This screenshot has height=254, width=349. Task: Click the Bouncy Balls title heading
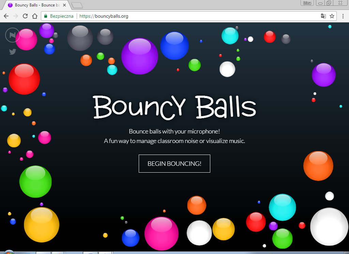pyautogui.click(x=174, y=107)
